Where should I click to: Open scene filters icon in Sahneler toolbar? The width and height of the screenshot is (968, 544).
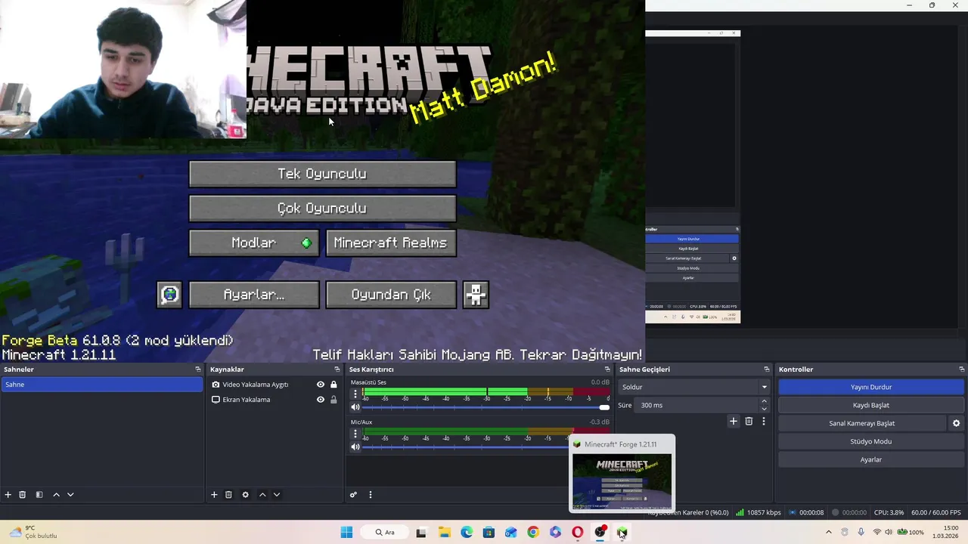click(39, 495)
